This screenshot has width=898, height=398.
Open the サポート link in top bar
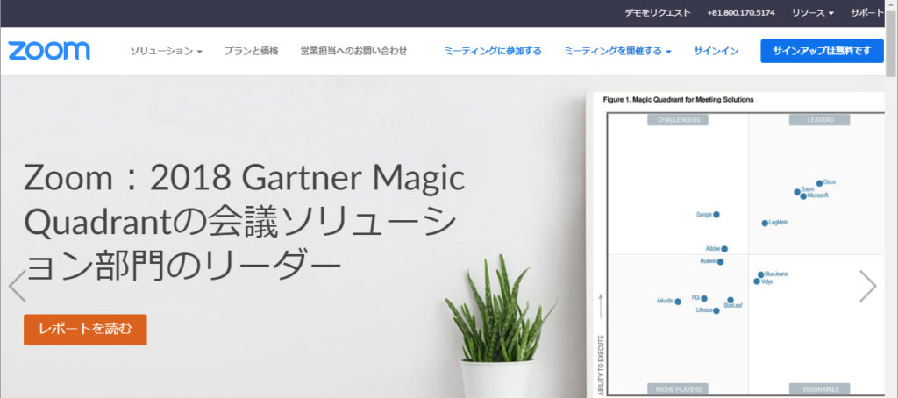click(x=866, y=13)
